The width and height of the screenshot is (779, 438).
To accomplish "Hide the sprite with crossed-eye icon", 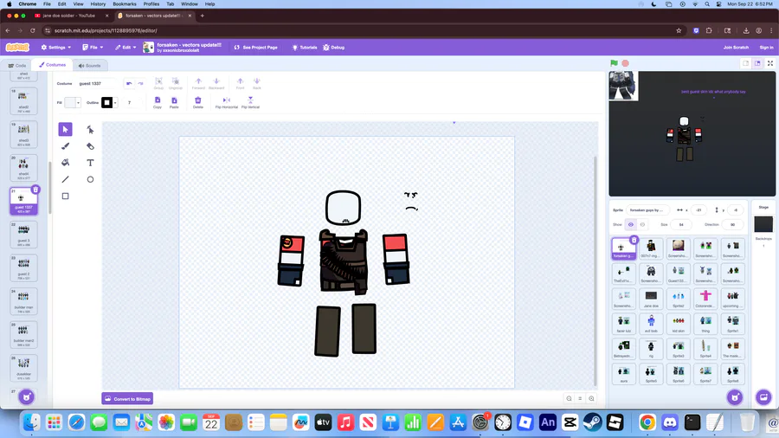I will point(642,224).
